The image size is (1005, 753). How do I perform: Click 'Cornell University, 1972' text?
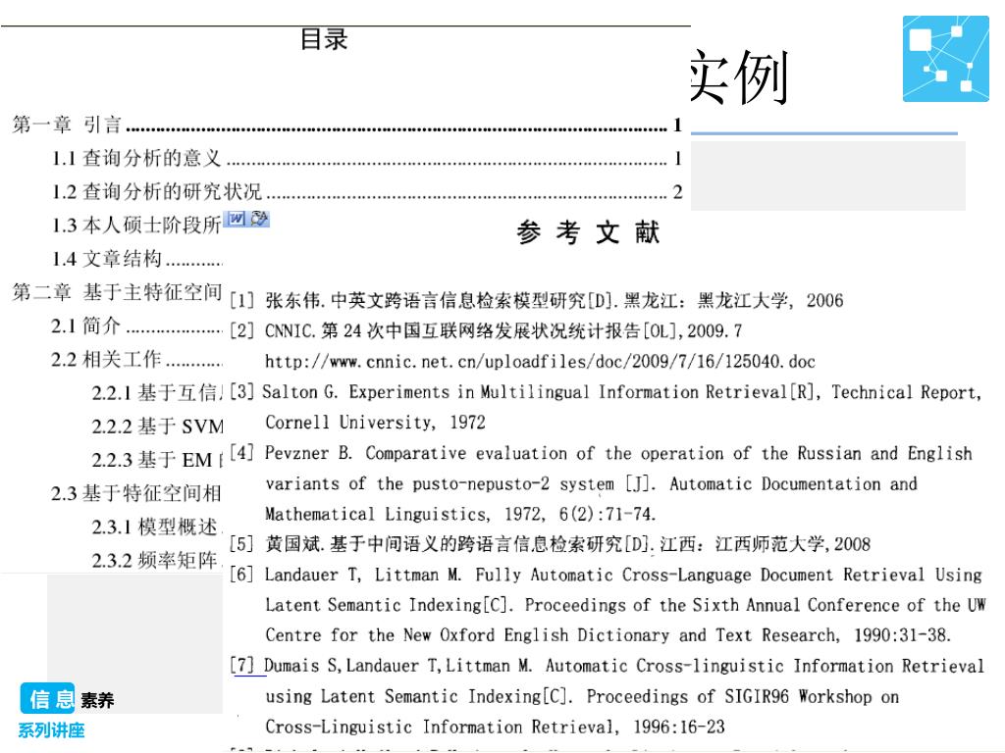pyautogui.click(x=376, y=423)
